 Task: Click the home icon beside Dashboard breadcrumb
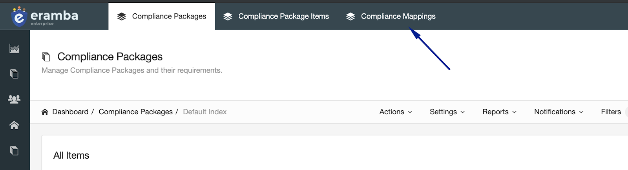point(45,112)
